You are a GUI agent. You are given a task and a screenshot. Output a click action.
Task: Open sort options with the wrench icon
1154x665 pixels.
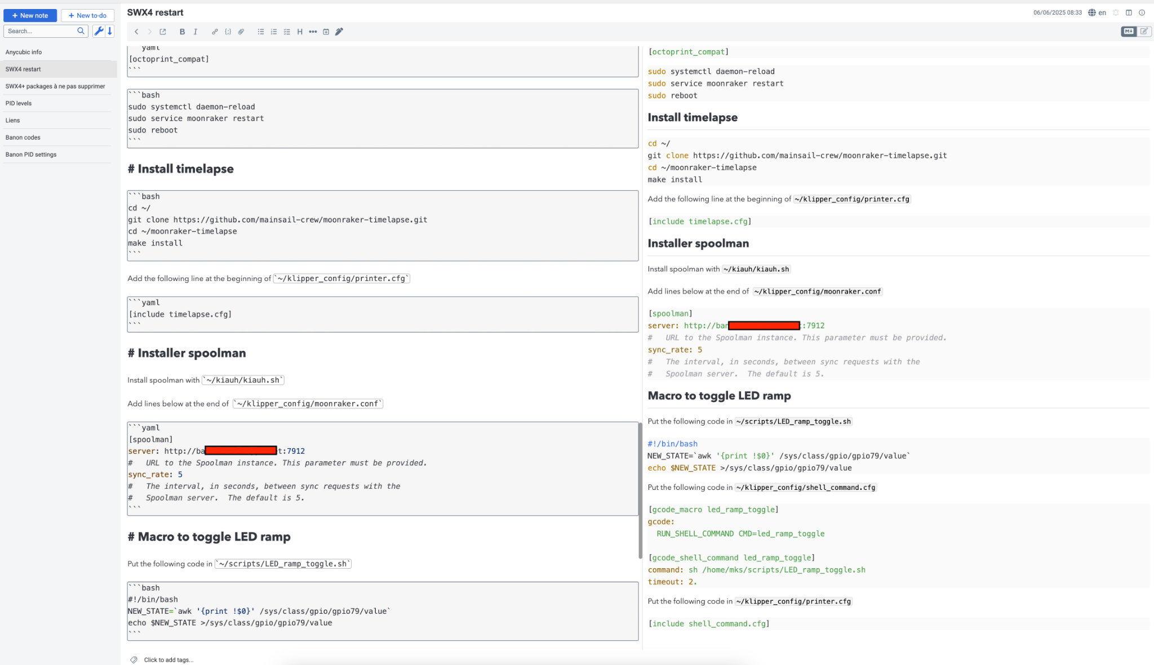99,31
